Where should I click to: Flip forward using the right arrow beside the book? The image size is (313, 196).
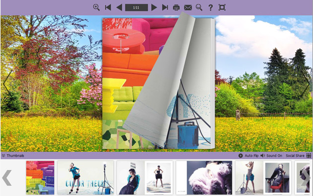(306, 84)
